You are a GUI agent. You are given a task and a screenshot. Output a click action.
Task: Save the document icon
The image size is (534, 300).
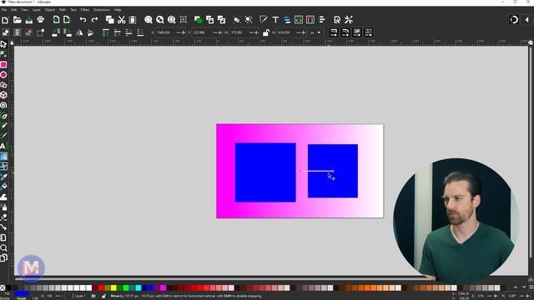pyautogui.click(x=29, y=20)
